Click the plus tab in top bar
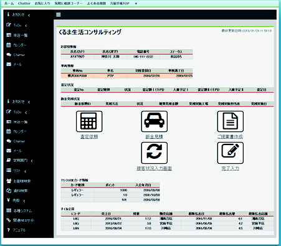 click(x=136, y=4)
